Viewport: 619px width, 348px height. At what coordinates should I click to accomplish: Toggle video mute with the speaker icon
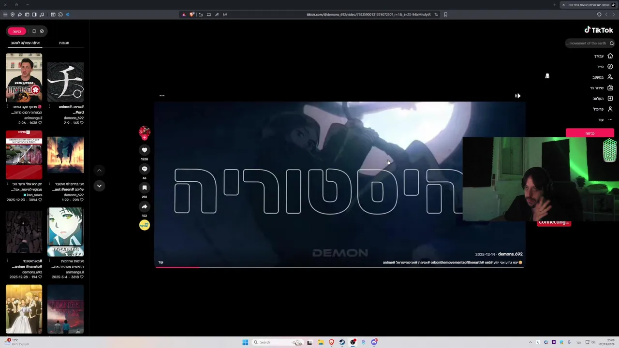point(517,96)
